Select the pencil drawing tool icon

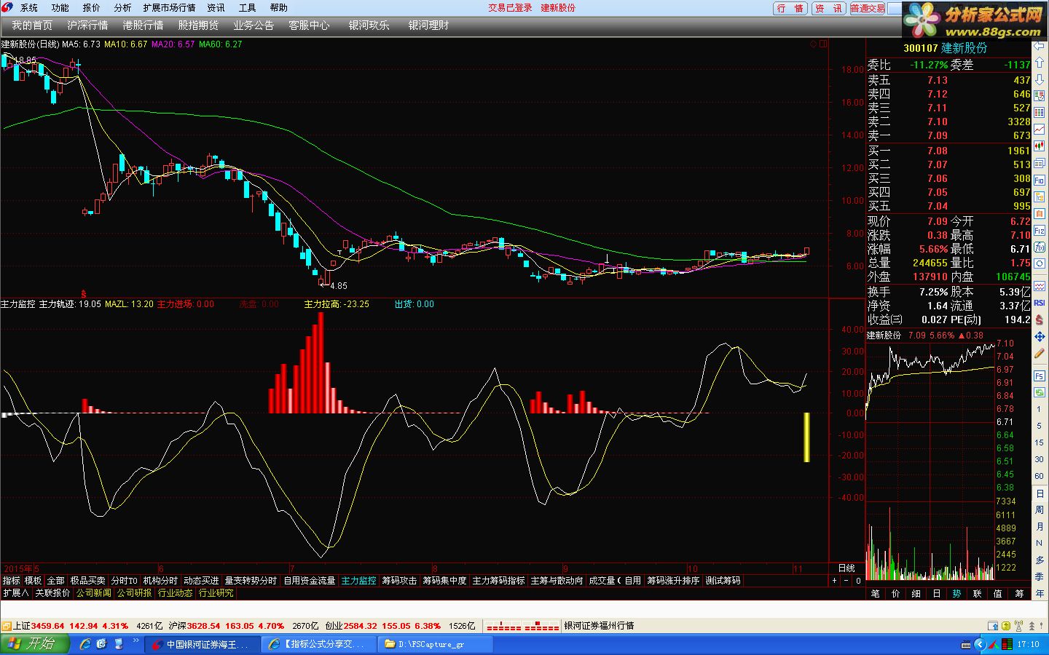[x=1040, y=353]
